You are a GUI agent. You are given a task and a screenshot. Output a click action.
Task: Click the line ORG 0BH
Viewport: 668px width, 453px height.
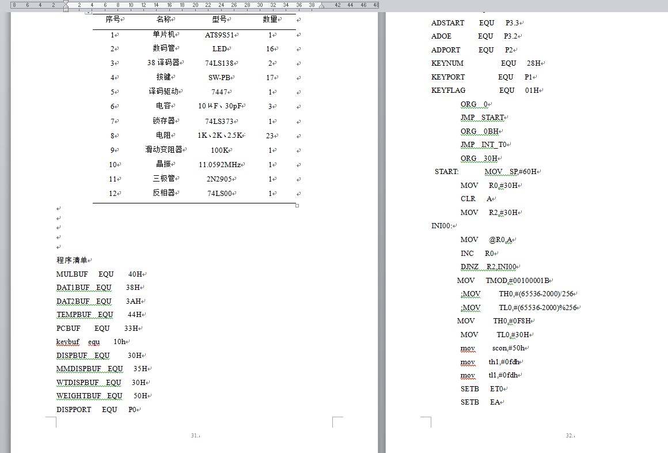click(480, 131)
